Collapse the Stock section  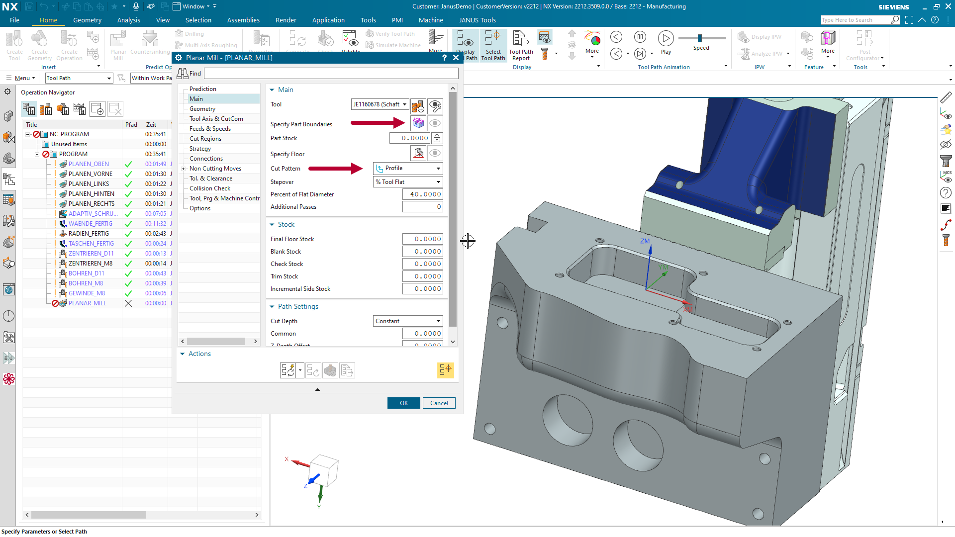[272, 225]
